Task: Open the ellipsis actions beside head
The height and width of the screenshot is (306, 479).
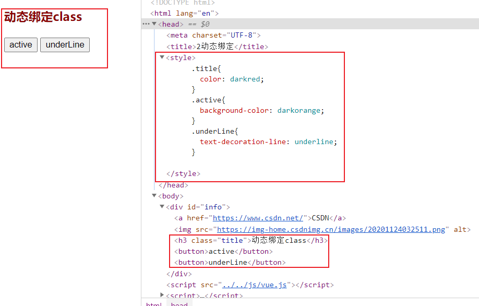Action: (x=146, y=24)
